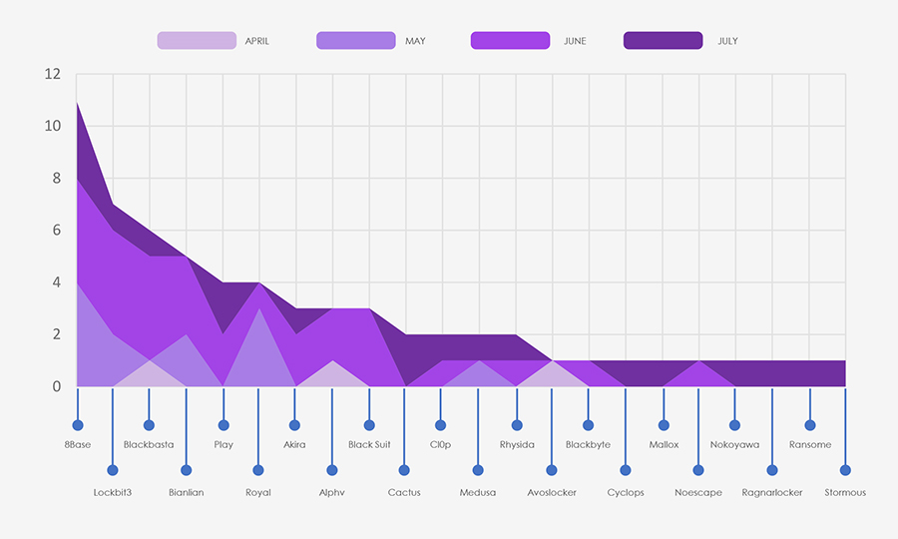The width and height of the screenshot is (898, 539).
Task: Select the Blackbasta axis label
Action: tap(149, 444)
